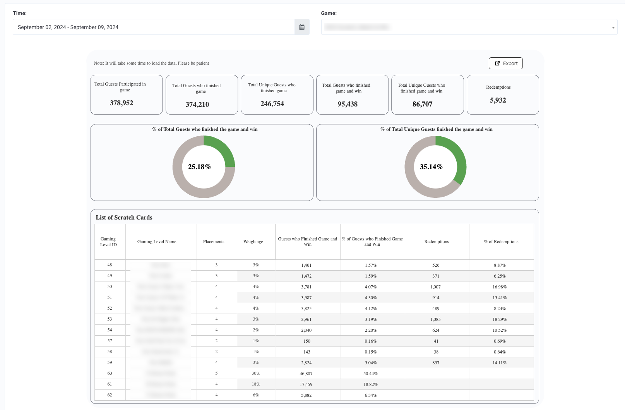Click the % of Redemptions column header

pyautogui.click(x=501, y=242)
